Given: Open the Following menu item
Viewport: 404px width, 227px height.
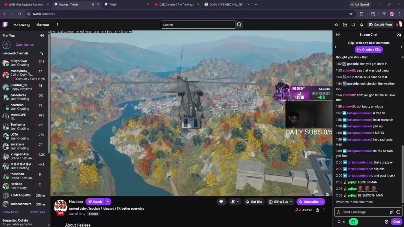Looking at the screenshot, I should [21, 25].
